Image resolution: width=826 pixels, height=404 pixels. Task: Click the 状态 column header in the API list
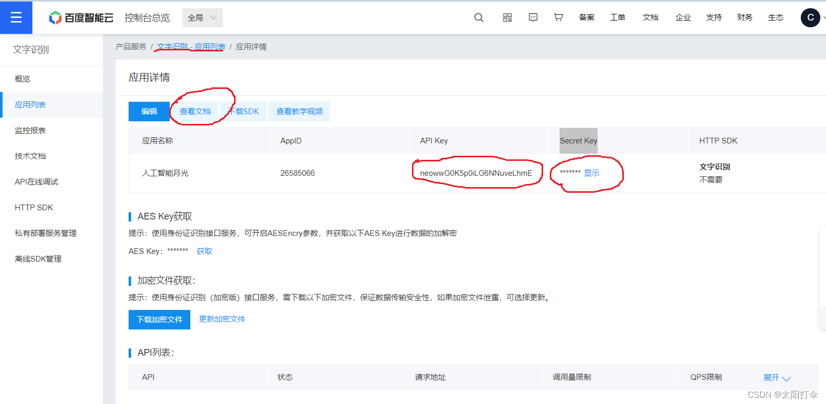point(285,377)
